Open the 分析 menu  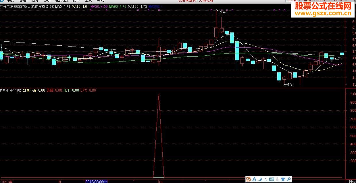[47, 1]
